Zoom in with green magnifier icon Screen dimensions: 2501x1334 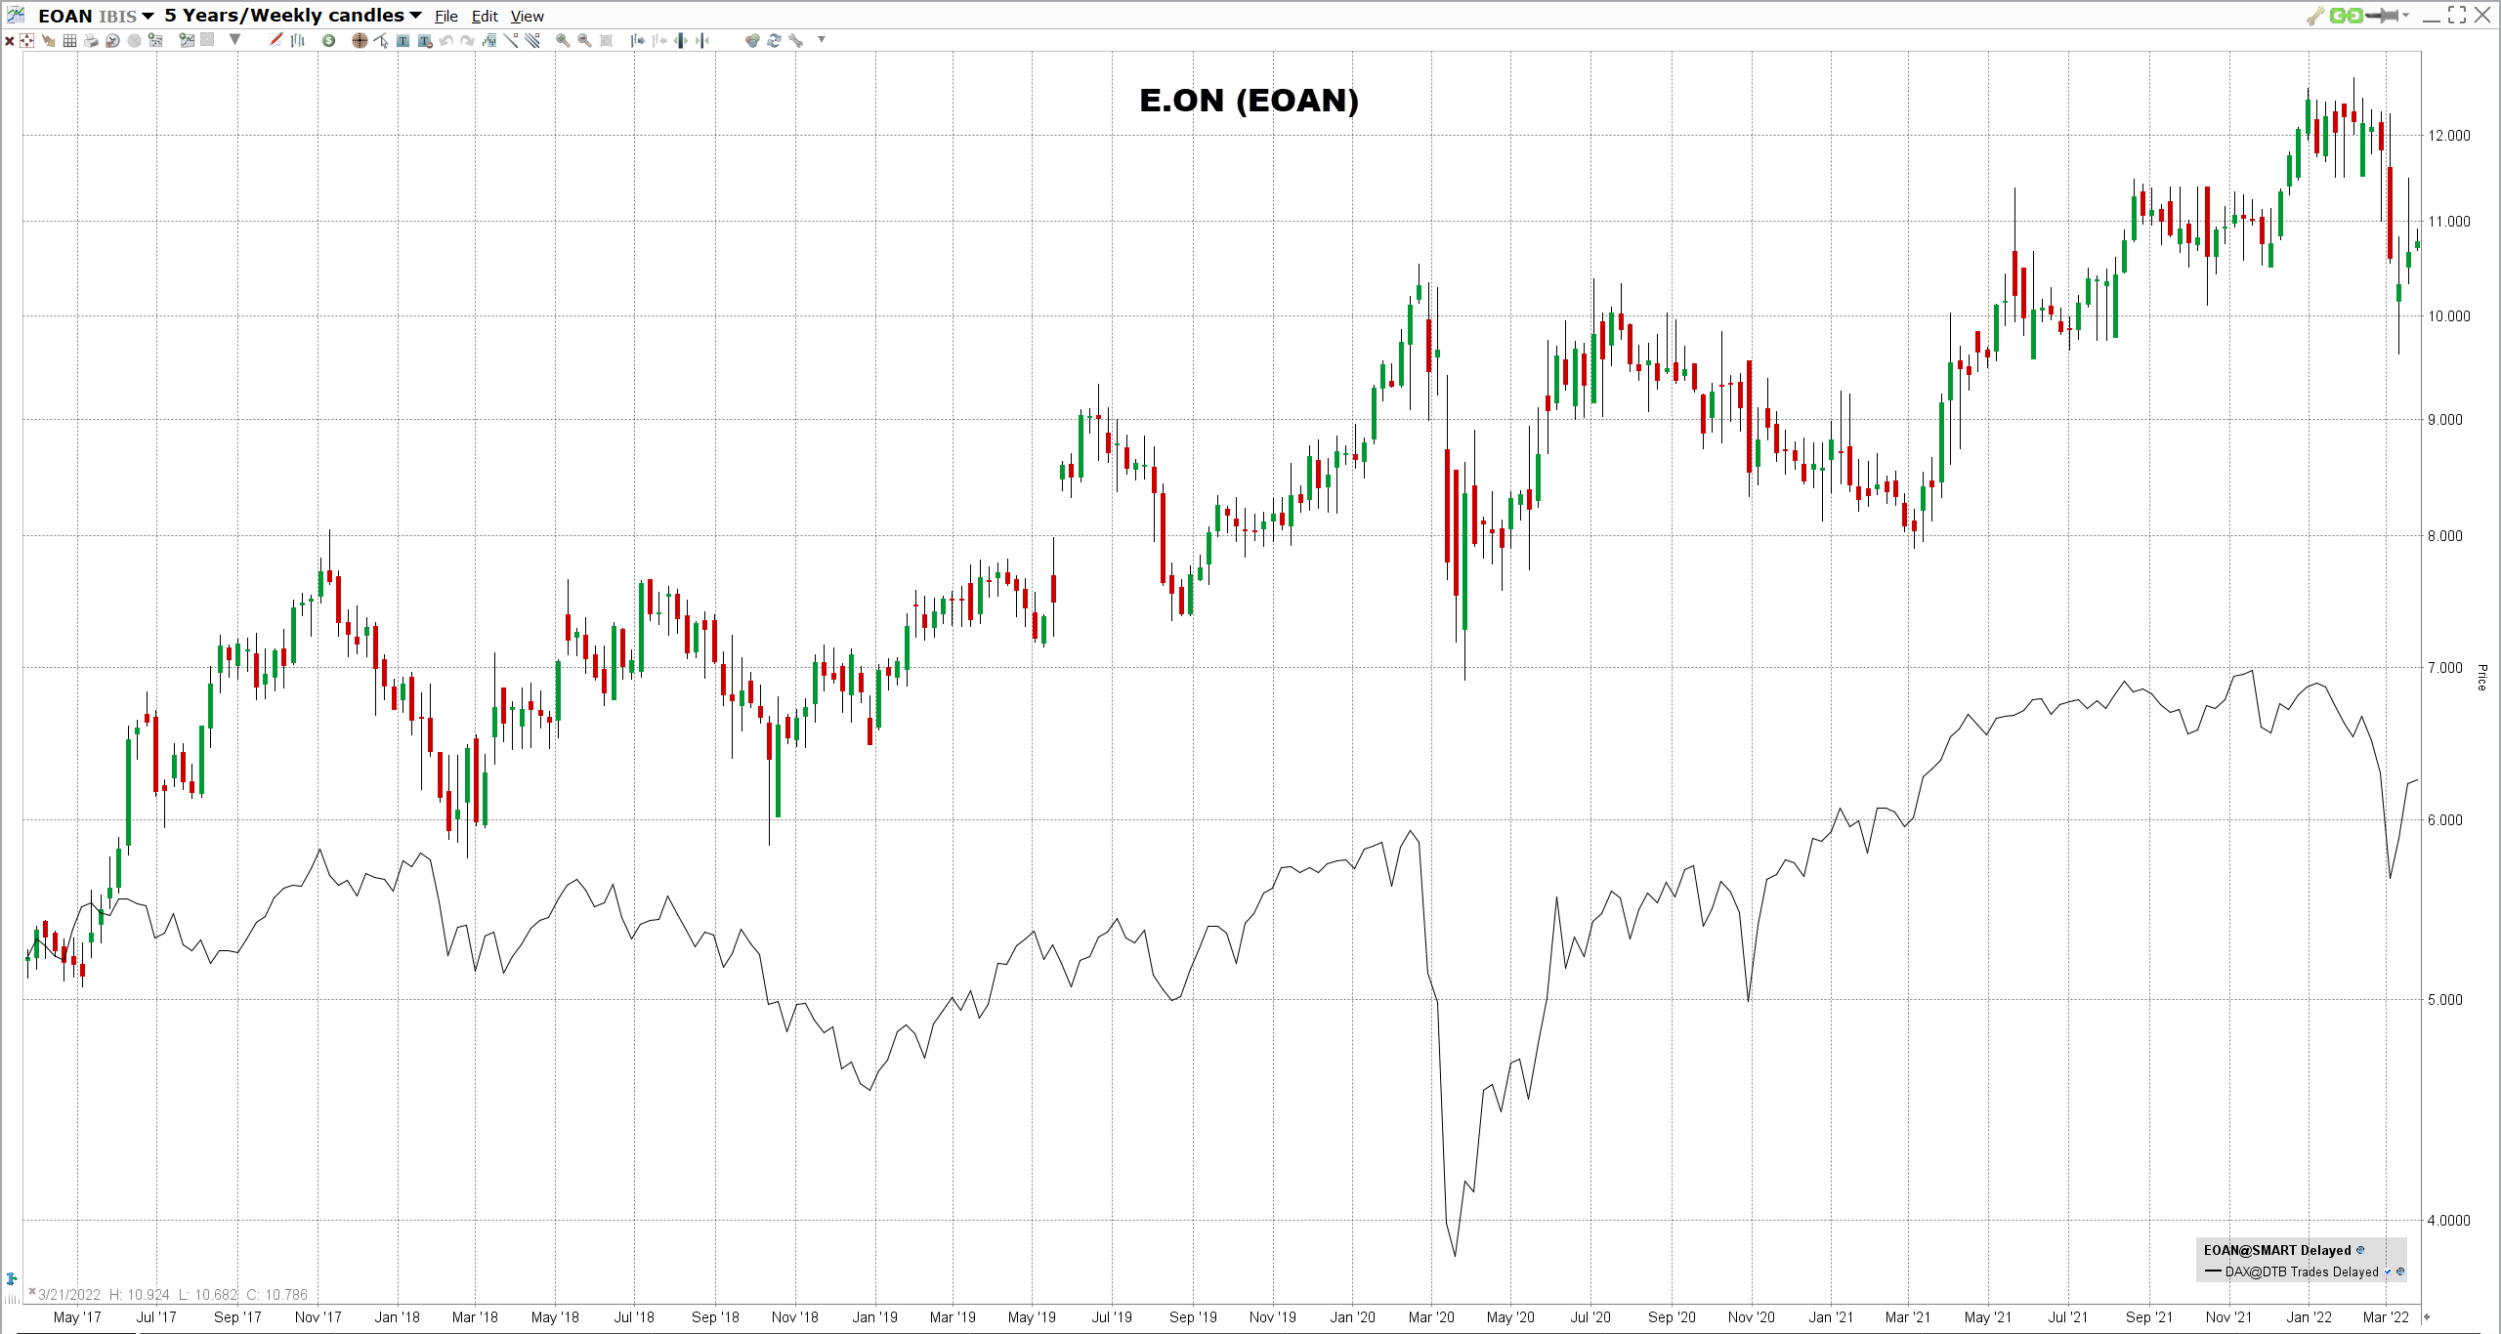[563, 40]
